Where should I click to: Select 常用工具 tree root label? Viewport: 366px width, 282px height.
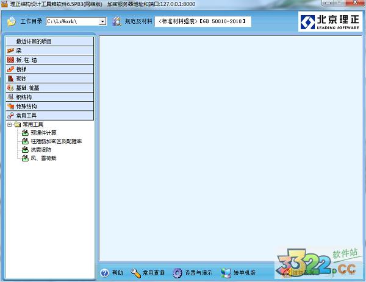click(33, 124)
